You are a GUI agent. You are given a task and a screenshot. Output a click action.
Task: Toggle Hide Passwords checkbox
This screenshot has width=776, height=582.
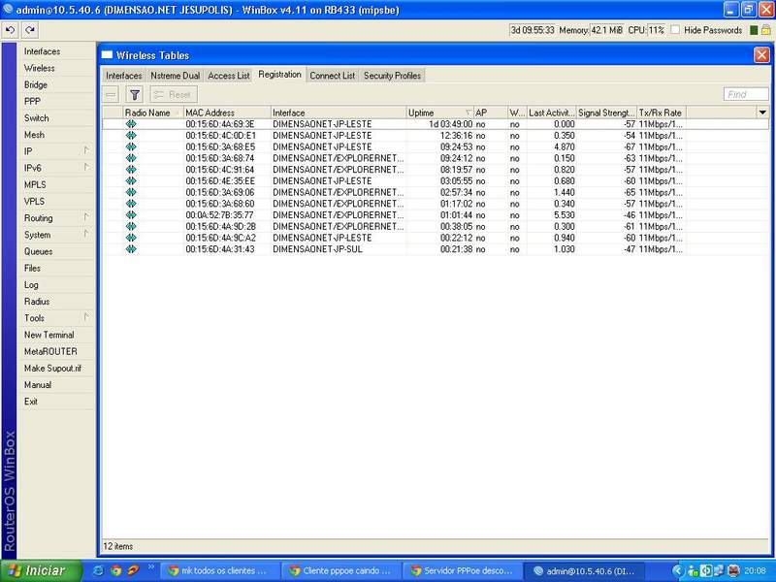[674, 30]
